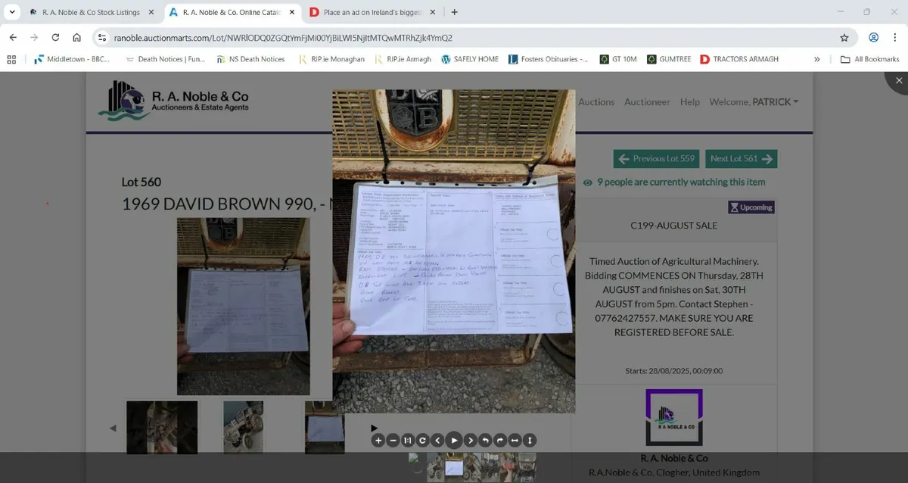Open the Help menu item
This screenshot has height=483, width=908.
[x=689, y=101]
